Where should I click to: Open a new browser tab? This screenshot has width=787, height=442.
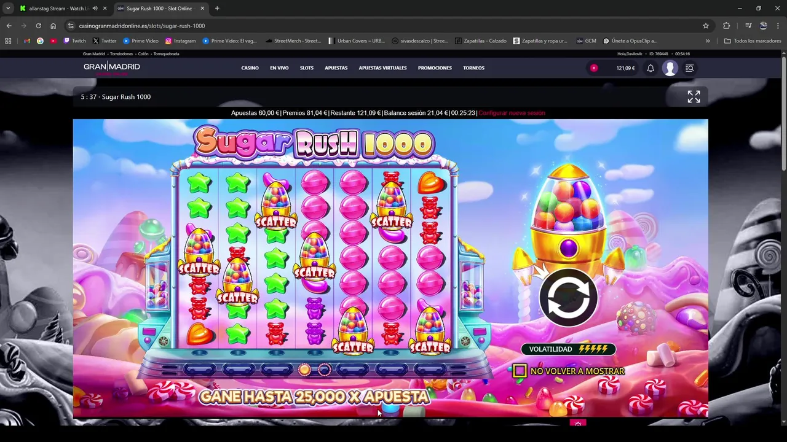pyautogui.click(x=217, y=9)
